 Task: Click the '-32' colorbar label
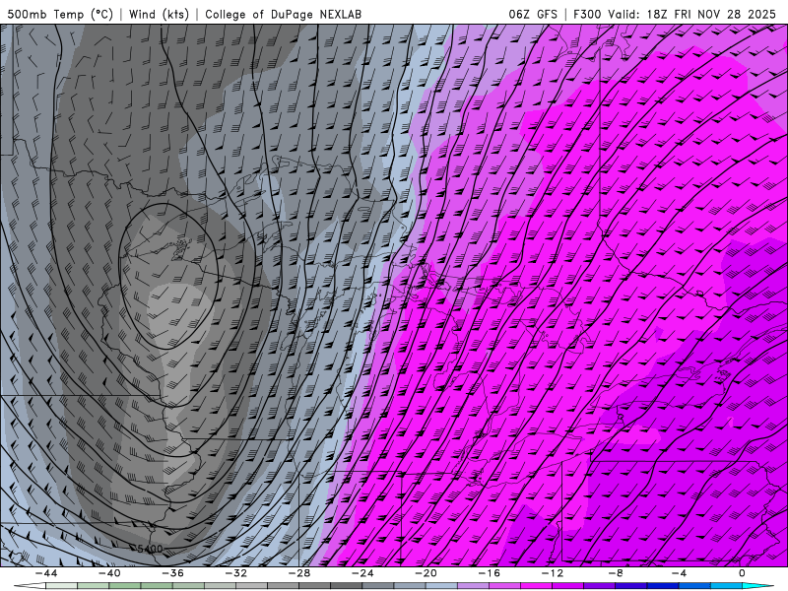pyautogui.click(x=236, y=573)
